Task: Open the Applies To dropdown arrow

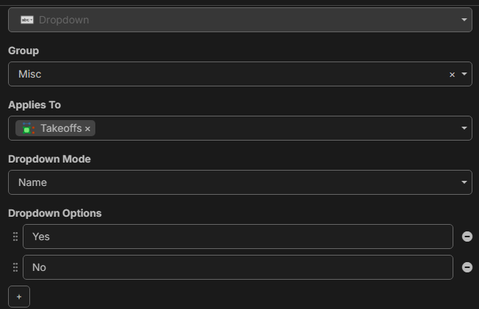Action: [464, 129]
